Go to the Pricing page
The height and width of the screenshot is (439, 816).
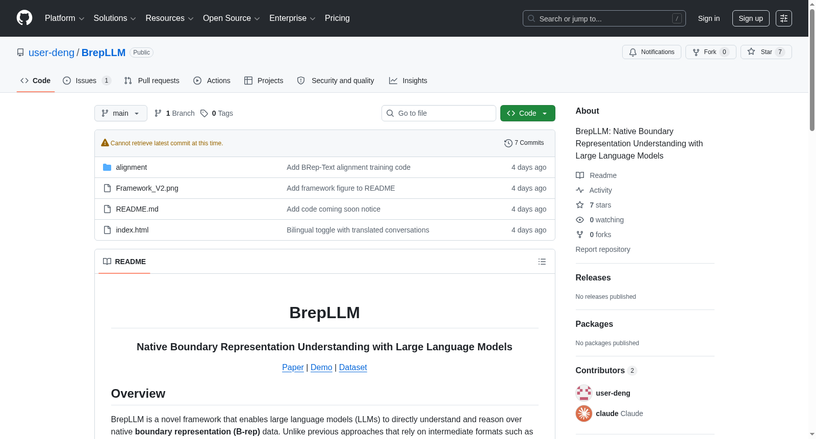pyautogui.click(x=337, y=18)
